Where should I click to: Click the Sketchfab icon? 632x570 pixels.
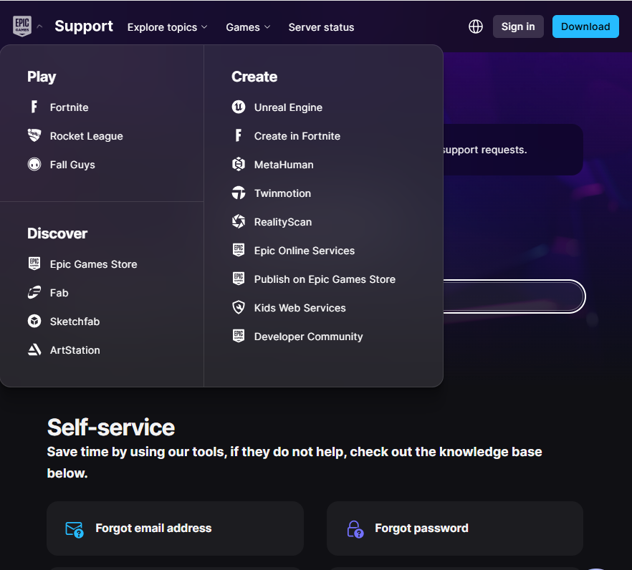coord(34,321)
